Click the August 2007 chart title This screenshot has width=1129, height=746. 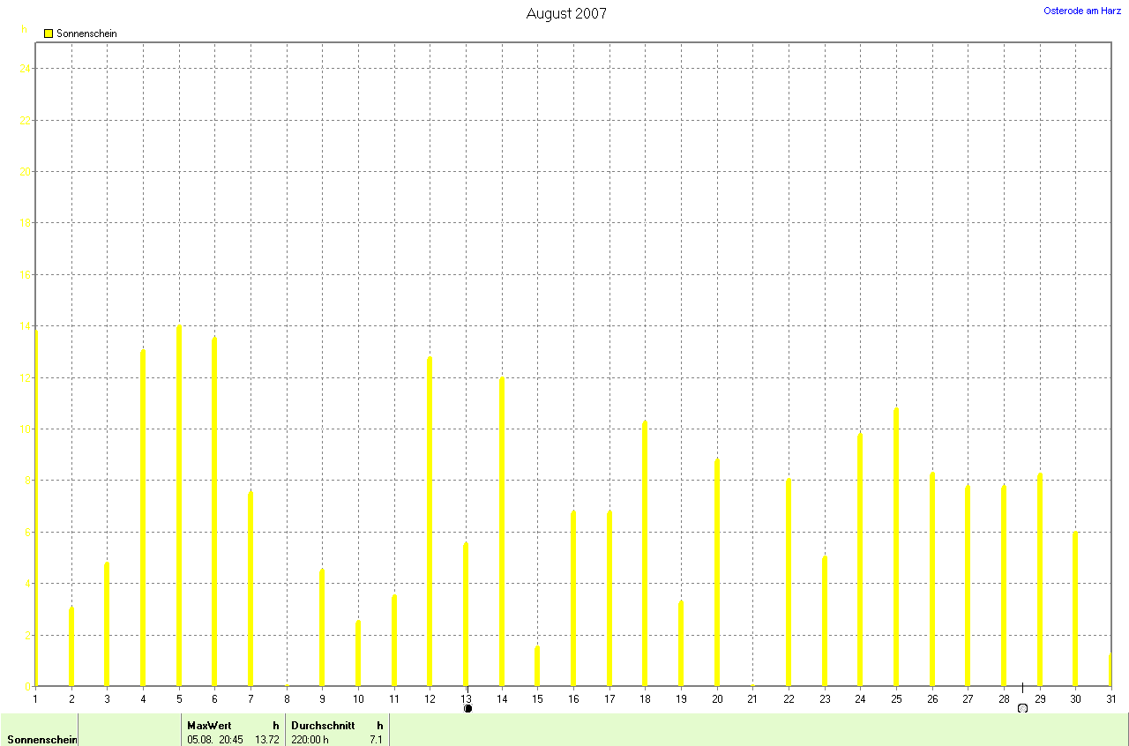click(x=566, y=13)
